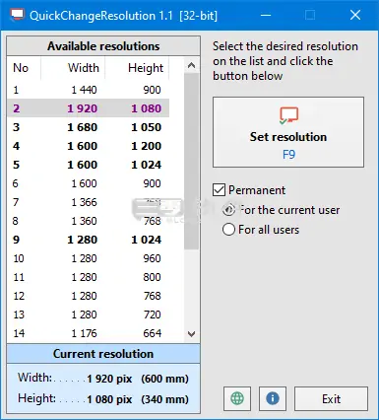Choose the 1 440 by 900 resolution row
This screenshot has width=379, height=420.
[x=88, y=90]
